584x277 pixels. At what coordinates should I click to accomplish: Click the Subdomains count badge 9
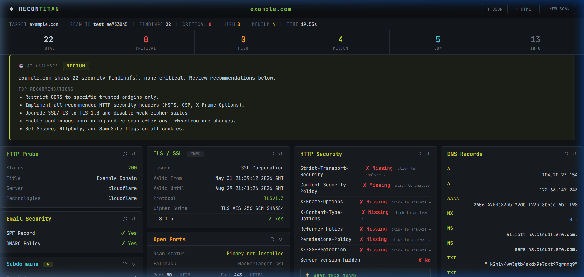pos(48,265)
